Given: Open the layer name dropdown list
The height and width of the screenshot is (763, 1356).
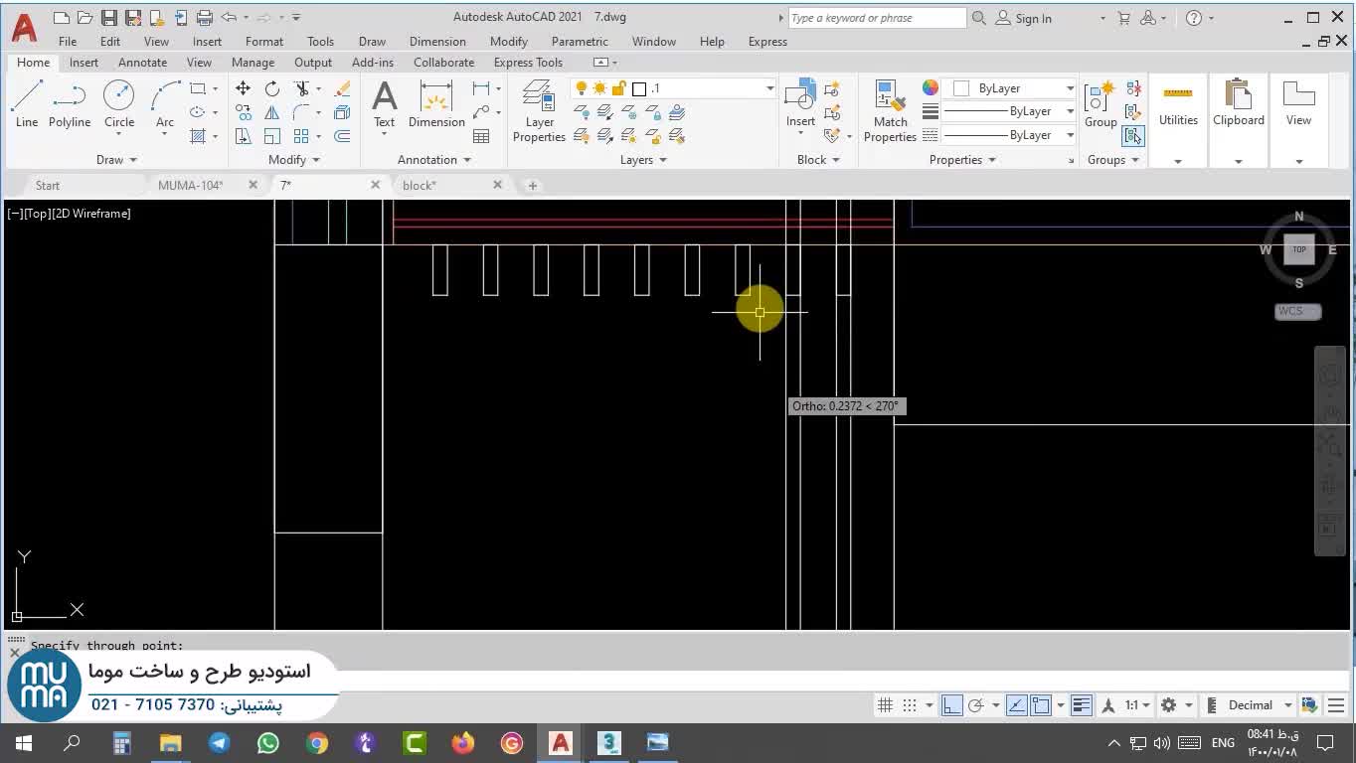Looking at the screenshot, I should coord(769,88).
